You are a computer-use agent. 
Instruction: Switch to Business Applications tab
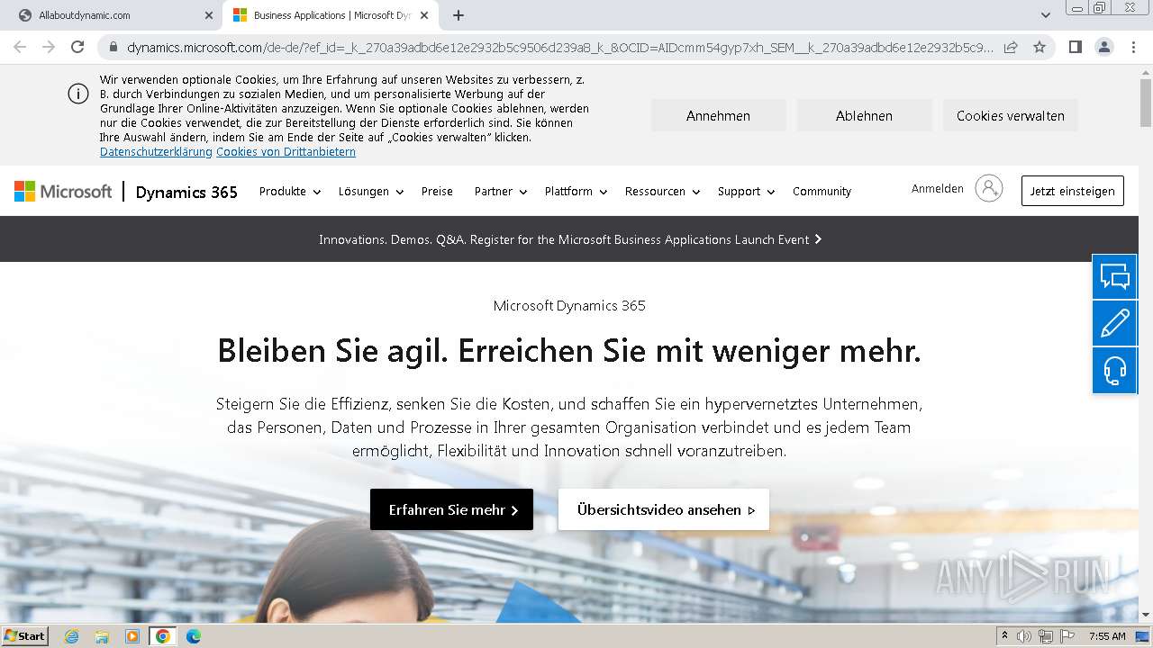[x=330, y=15]
